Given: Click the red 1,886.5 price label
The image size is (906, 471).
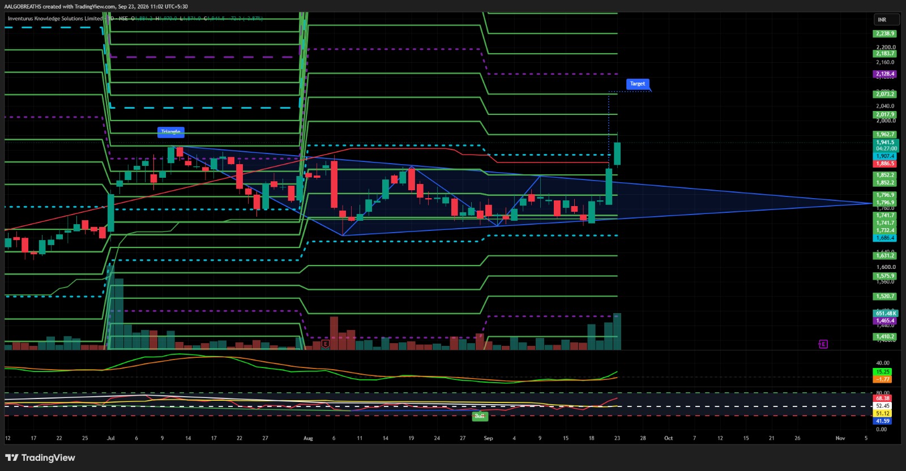Looking at the screenshot, I should [886, 164].
